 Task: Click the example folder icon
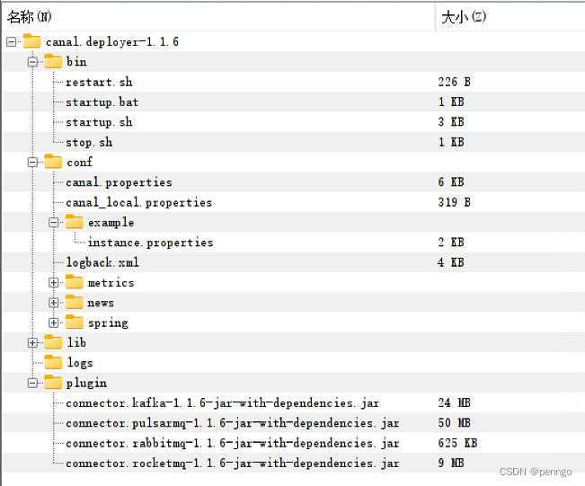click(x=75, y=222)
